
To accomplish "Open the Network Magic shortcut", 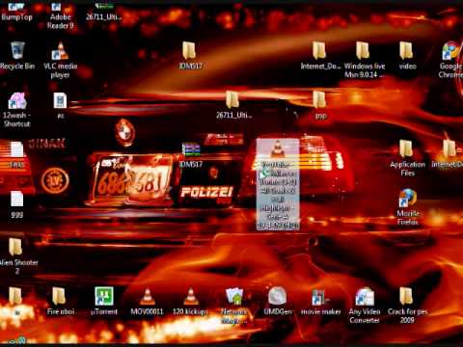I will tap(234, 306).
